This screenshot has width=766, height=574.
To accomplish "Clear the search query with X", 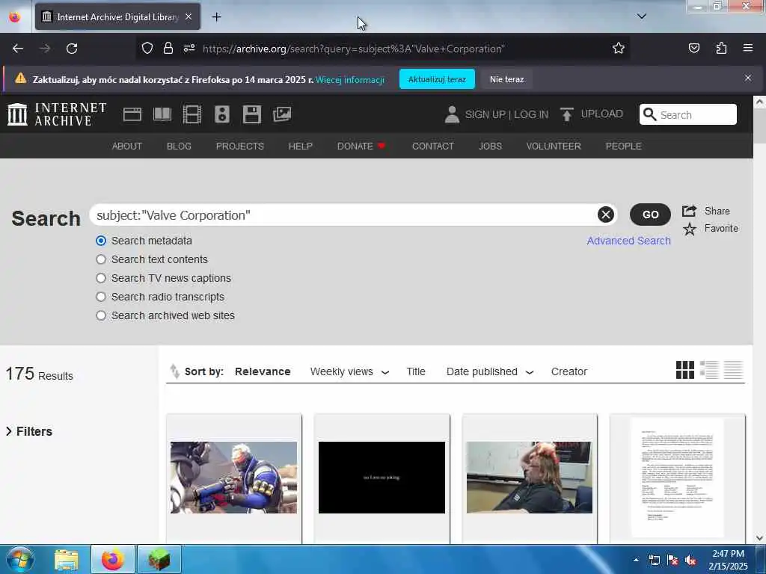I will pos(605,215).
